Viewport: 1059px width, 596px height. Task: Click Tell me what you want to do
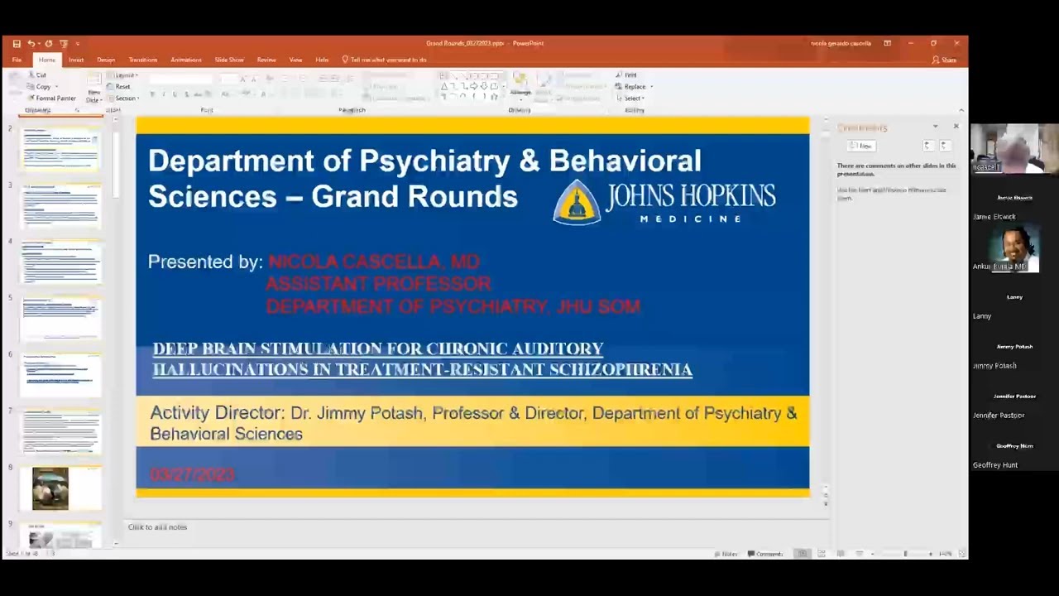coord(385,60)
